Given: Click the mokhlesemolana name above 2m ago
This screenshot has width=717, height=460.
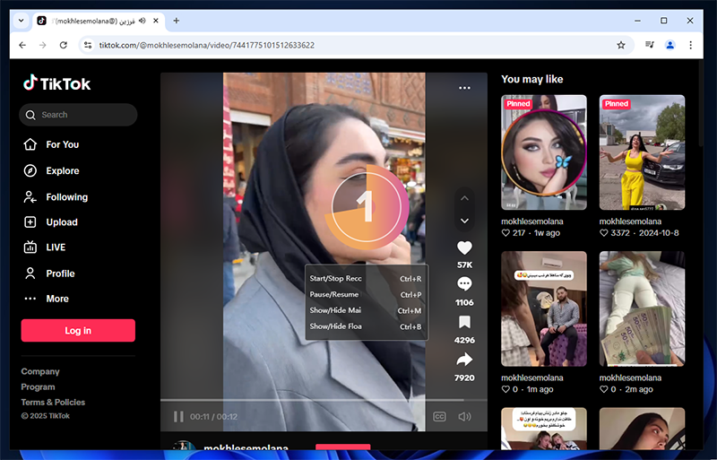Looking at the screenshot, I should pos(630,378).
